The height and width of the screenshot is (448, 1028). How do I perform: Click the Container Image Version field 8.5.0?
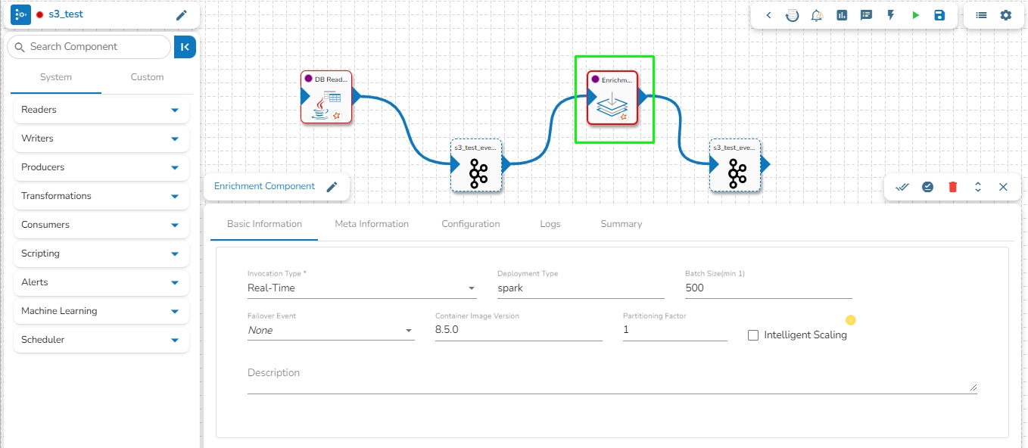point(519,331)
